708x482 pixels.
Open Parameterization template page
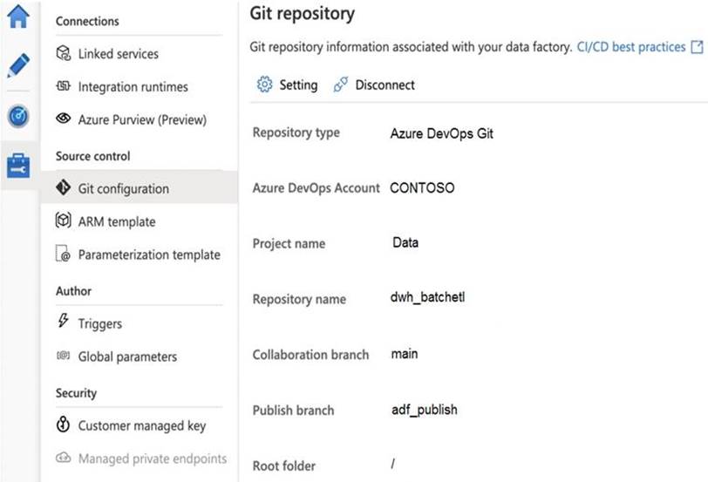pyautogui.click(x=149, y=255)
